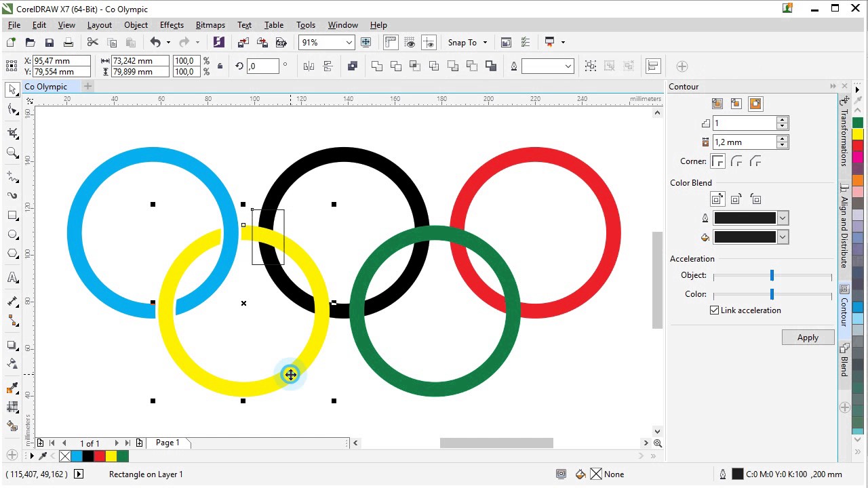Save the document via toolbar icon
868x488 pixels.
coord(49,43)
